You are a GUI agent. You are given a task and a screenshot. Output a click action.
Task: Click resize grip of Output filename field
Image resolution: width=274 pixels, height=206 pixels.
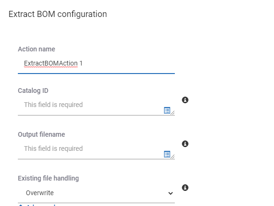point(172,157)
